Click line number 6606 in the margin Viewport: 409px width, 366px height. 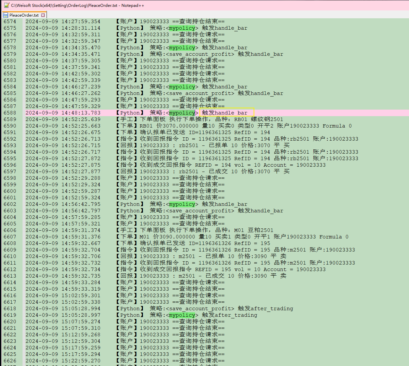coord(10,230)
